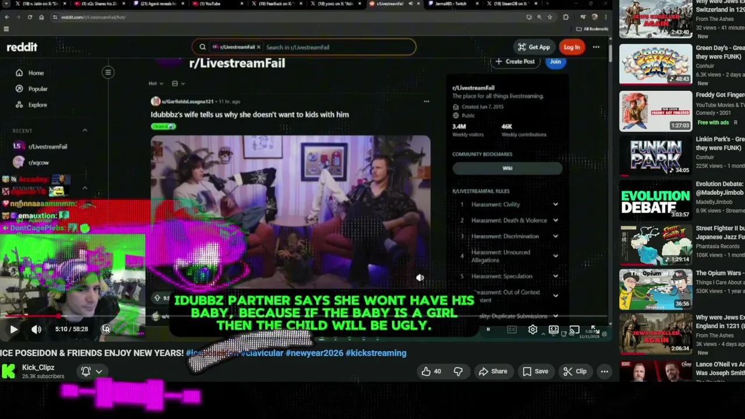745x419 pixels.
Task: Remove the r/LivestreamFail search filter chip
Action: point(258,47)
